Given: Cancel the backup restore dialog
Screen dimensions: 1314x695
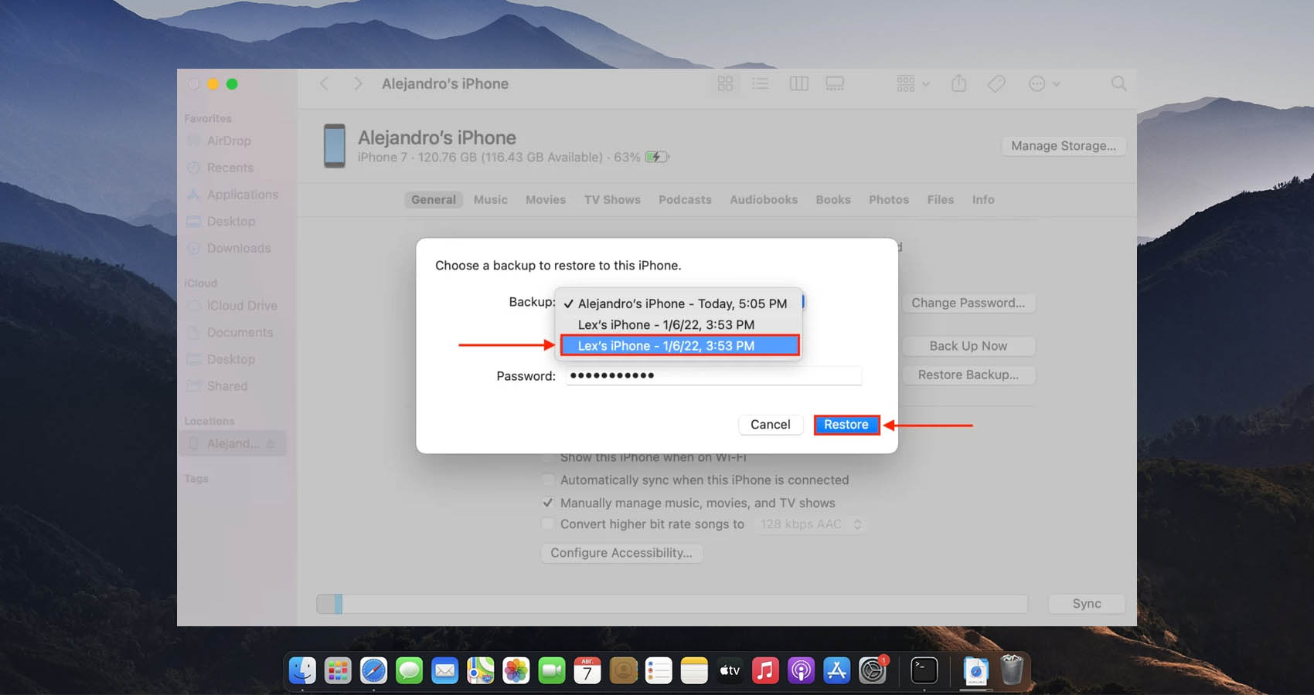Looking at the screenshot, I should (770, 425).
